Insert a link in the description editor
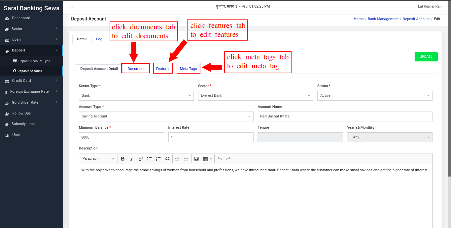 141,159
